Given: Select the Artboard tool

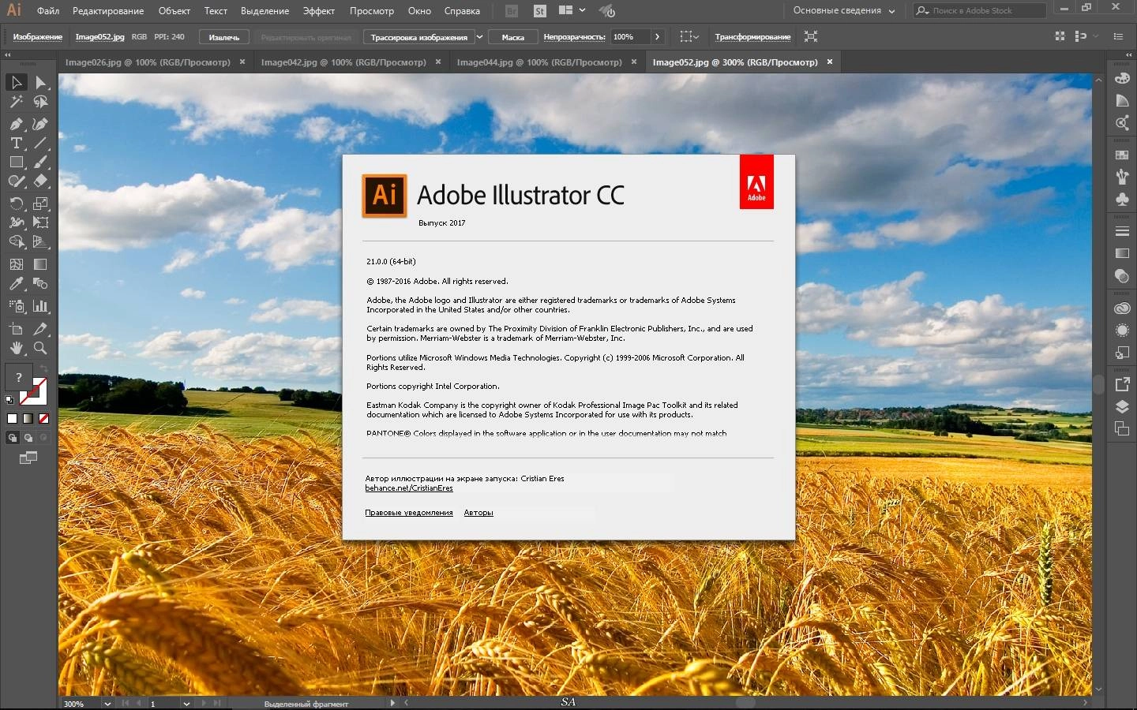Looking at the screenshot, I should [16, 329].
